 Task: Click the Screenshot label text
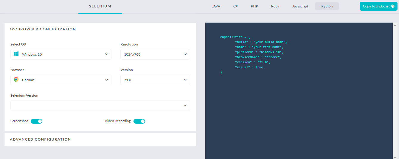19,121
